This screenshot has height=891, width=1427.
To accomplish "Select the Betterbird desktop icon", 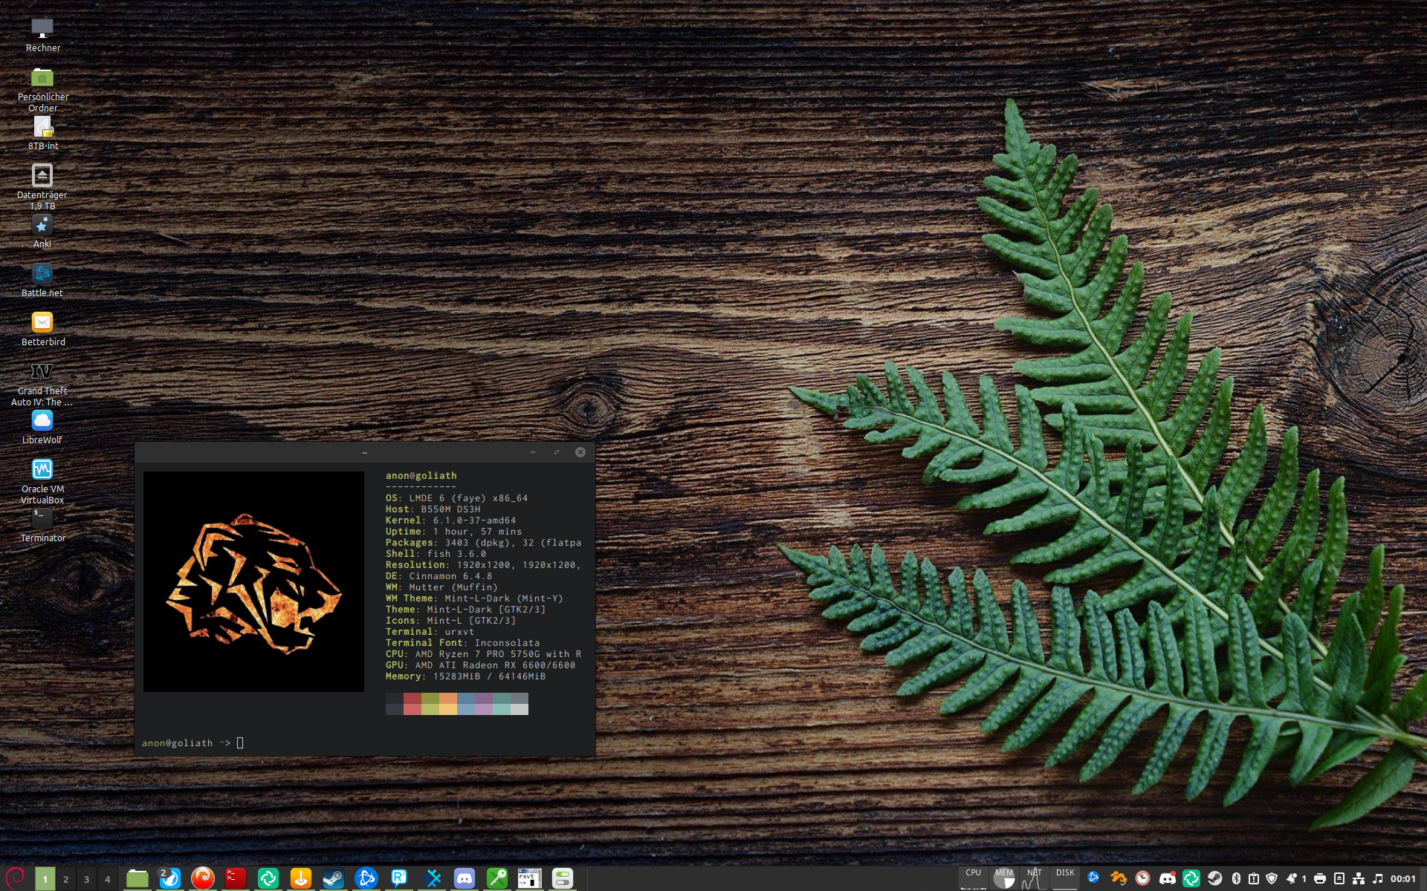I will [x=42, y=330].
